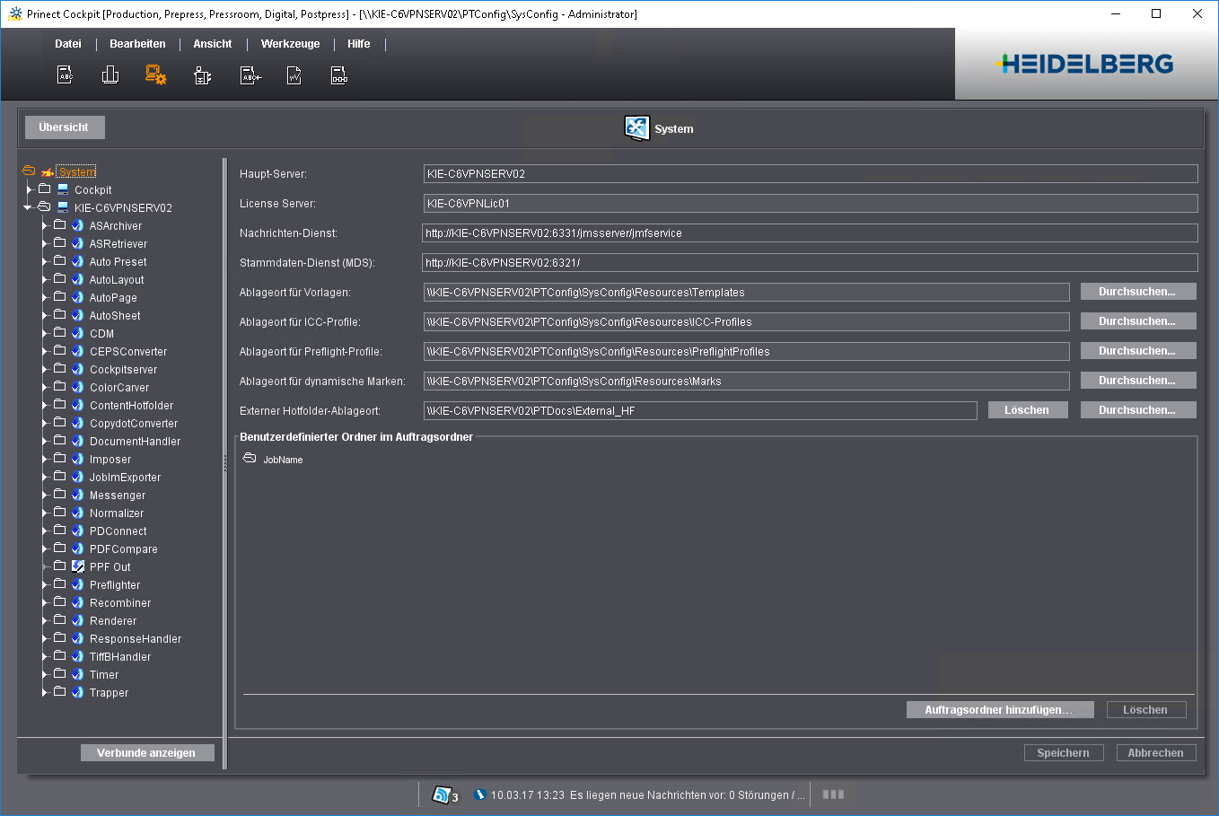Click Auftragsordner hinzufügen button
The image size is (1219, 816).
1000,710
